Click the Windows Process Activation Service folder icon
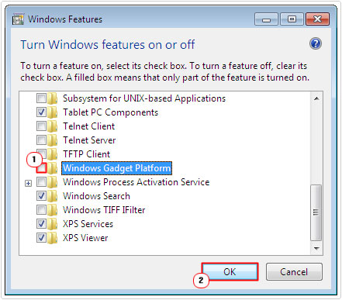This screenshot has width=342, height=300. point(52,182)
